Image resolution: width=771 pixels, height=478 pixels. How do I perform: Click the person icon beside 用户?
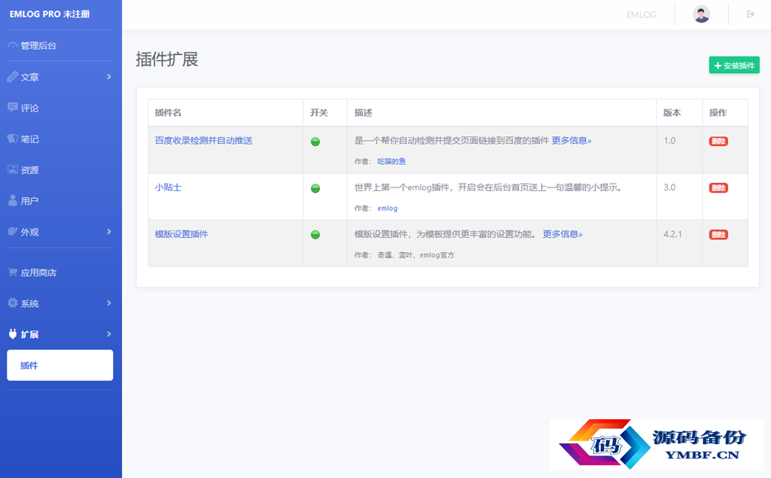click(13, 200)
